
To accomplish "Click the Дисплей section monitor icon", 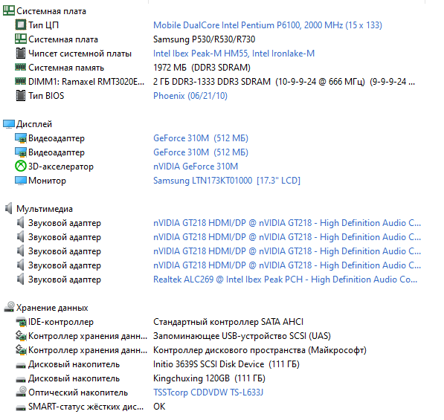I will [9, 124].
